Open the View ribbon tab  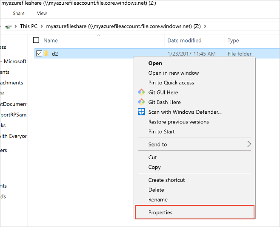click(x=42, y=13)
